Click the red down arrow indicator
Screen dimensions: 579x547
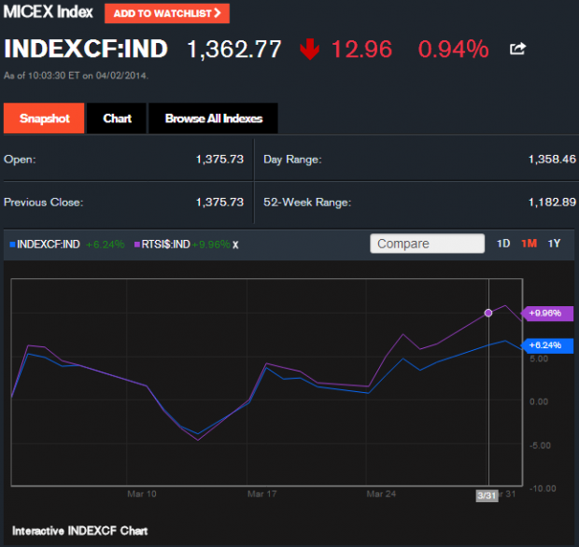pyautogui.click(x=310, y=49)
